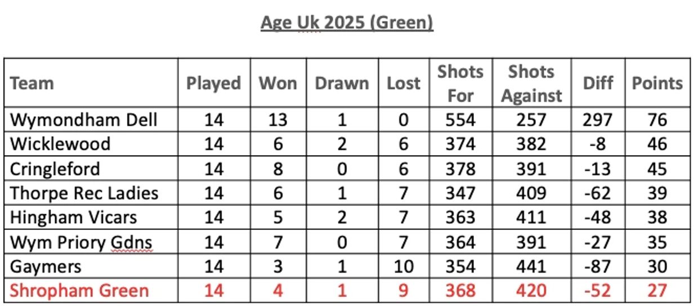Image resolution: width=698 pixels, height=308 pixels.
Task: Click the Shots For header cell
Action: [x=460, y=83]
